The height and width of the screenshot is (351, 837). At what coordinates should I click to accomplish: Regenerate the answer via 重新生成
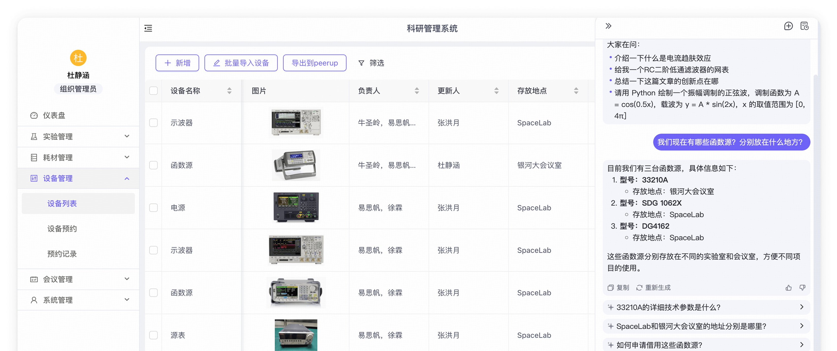coord(653,288)
